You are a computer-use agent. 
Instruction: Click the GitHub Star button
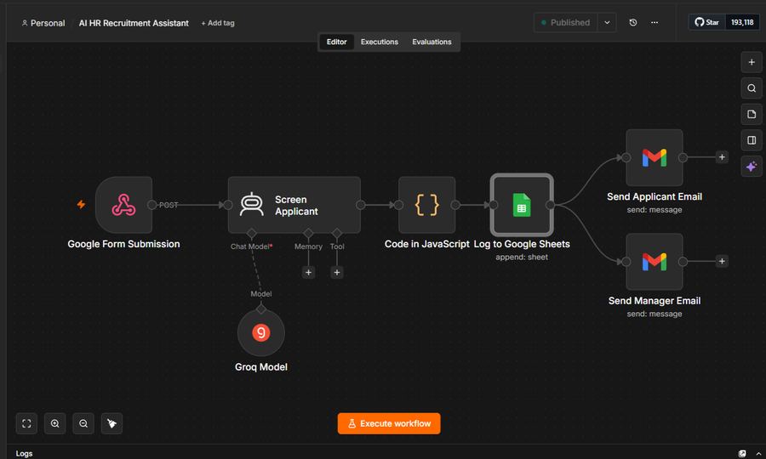[x=707, y=22]
